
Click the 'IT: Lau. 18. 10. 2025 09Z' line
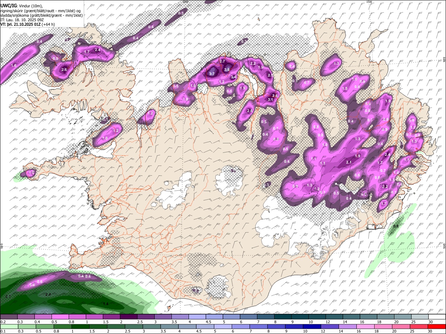click(22, 20)
